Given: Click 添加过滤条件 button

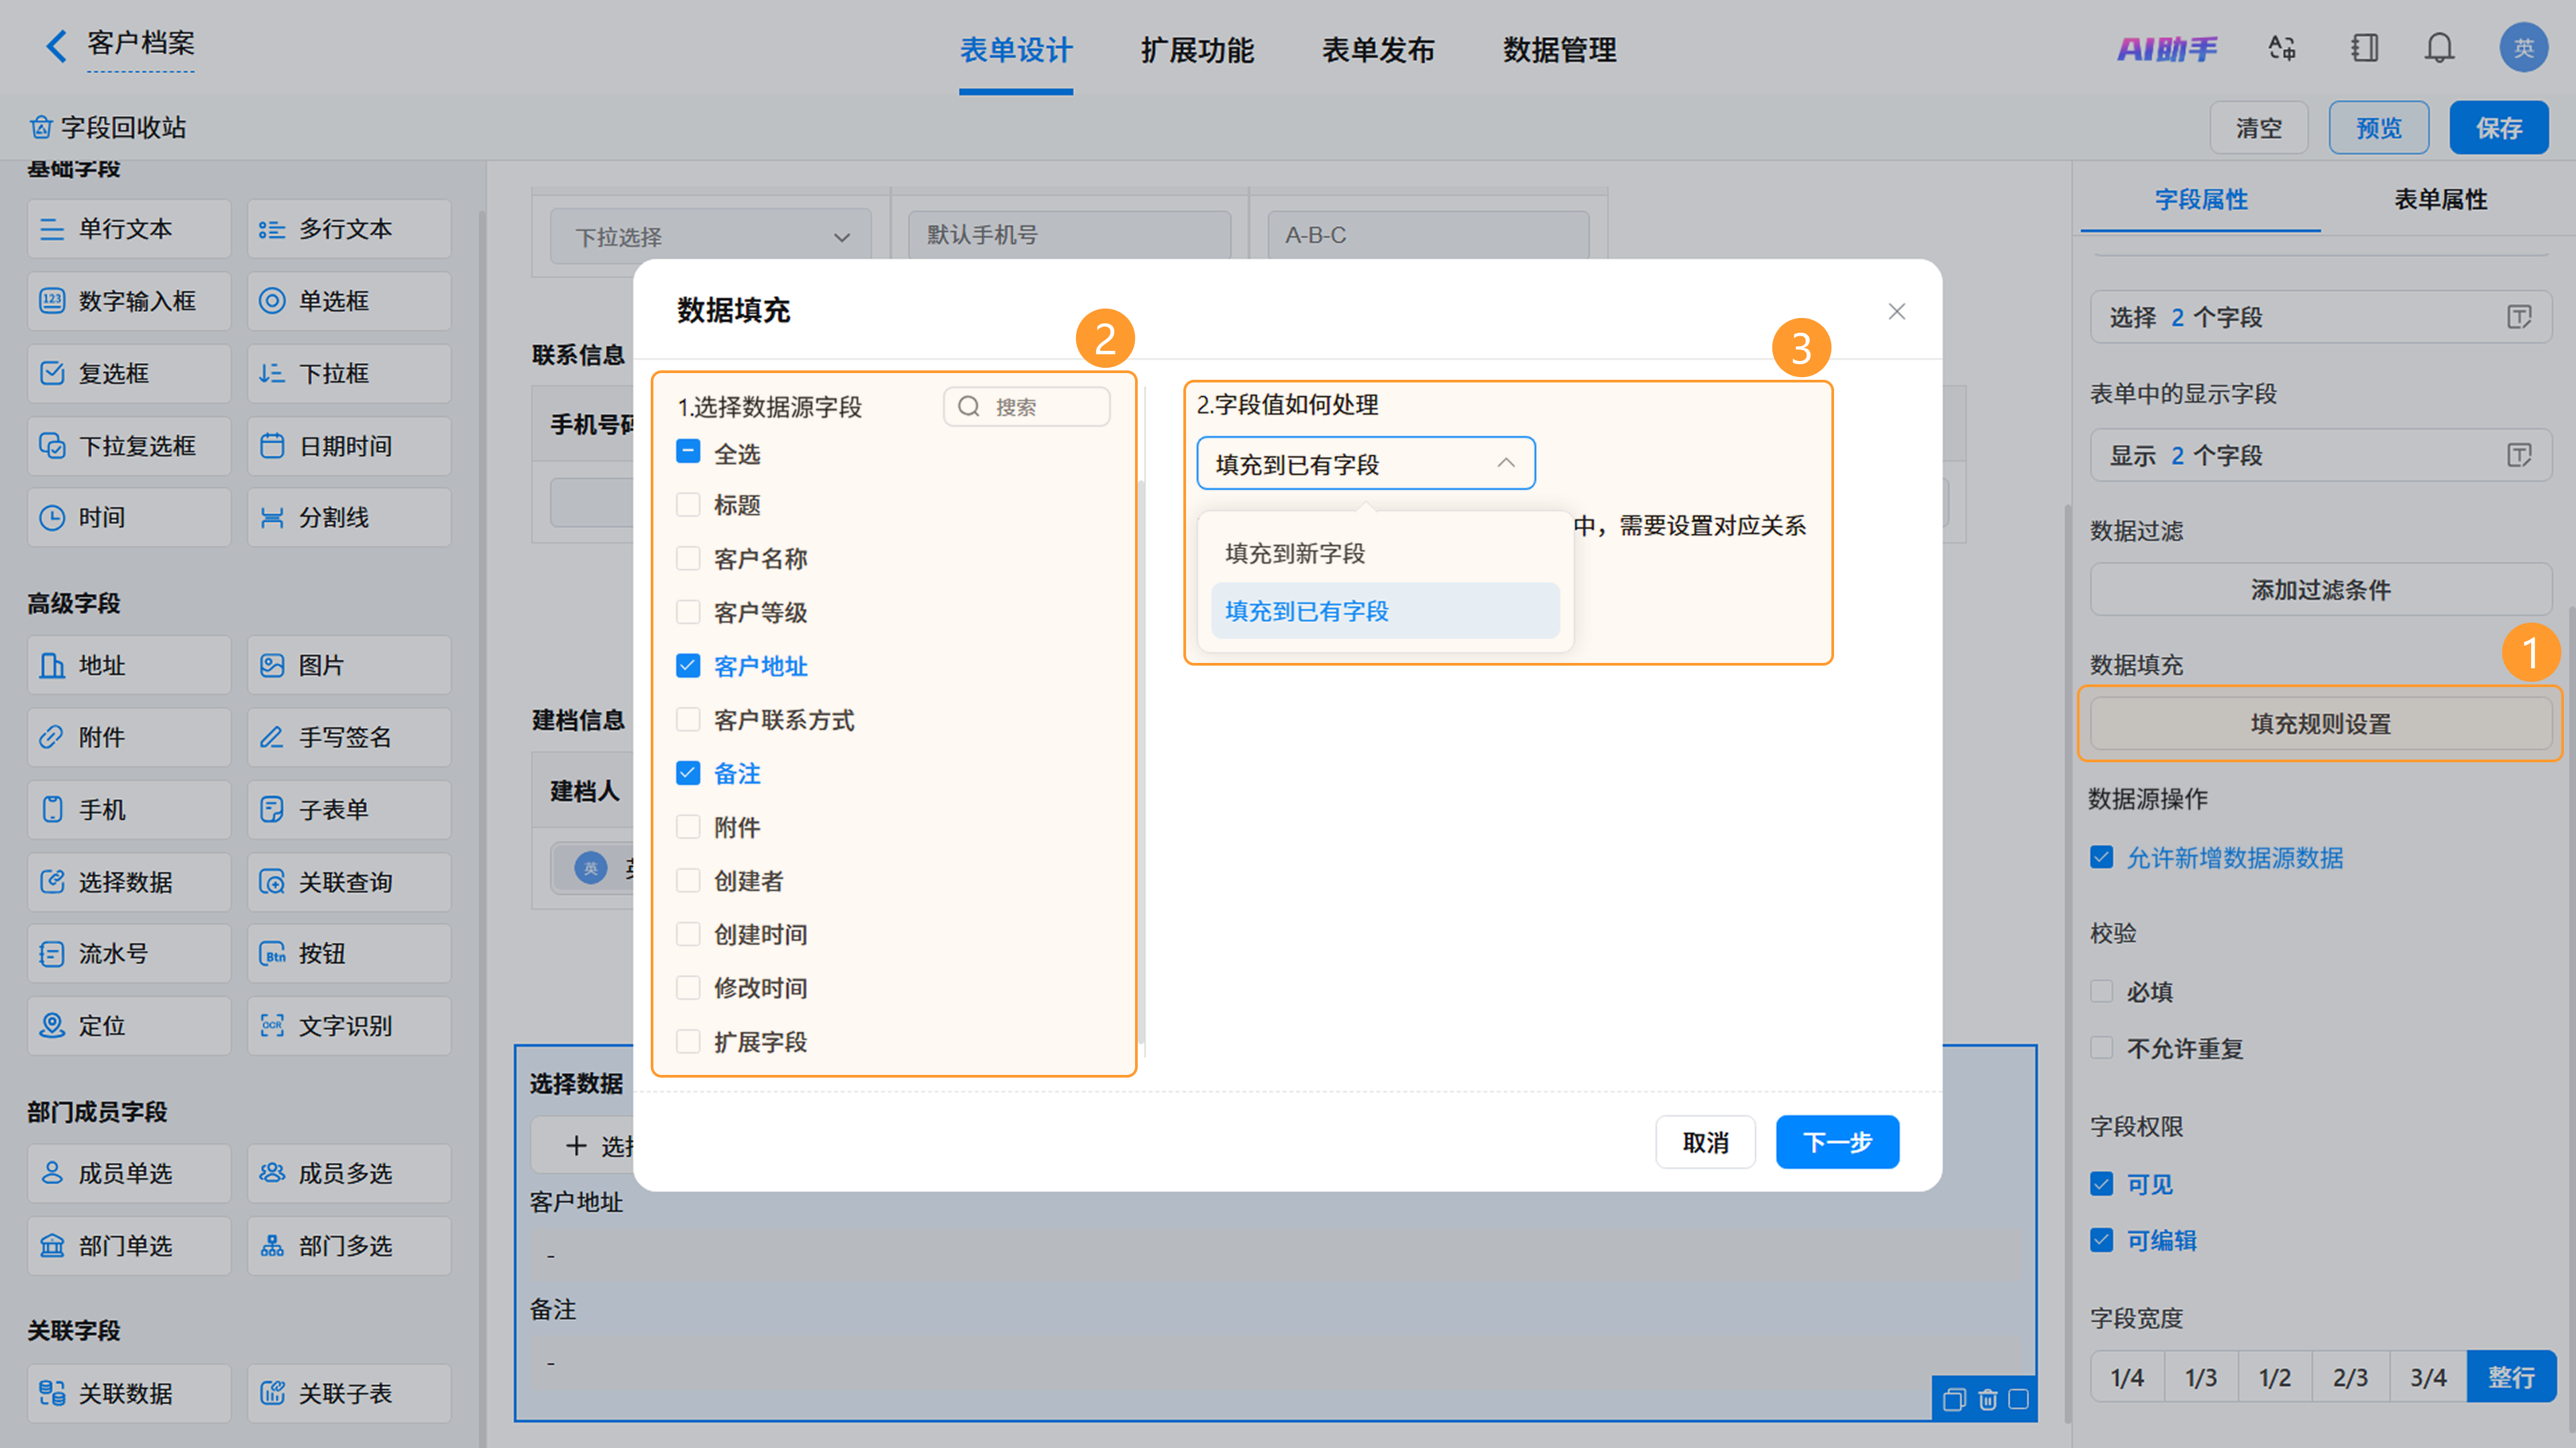Looking at the screenshot, I should coord(2320,590).
